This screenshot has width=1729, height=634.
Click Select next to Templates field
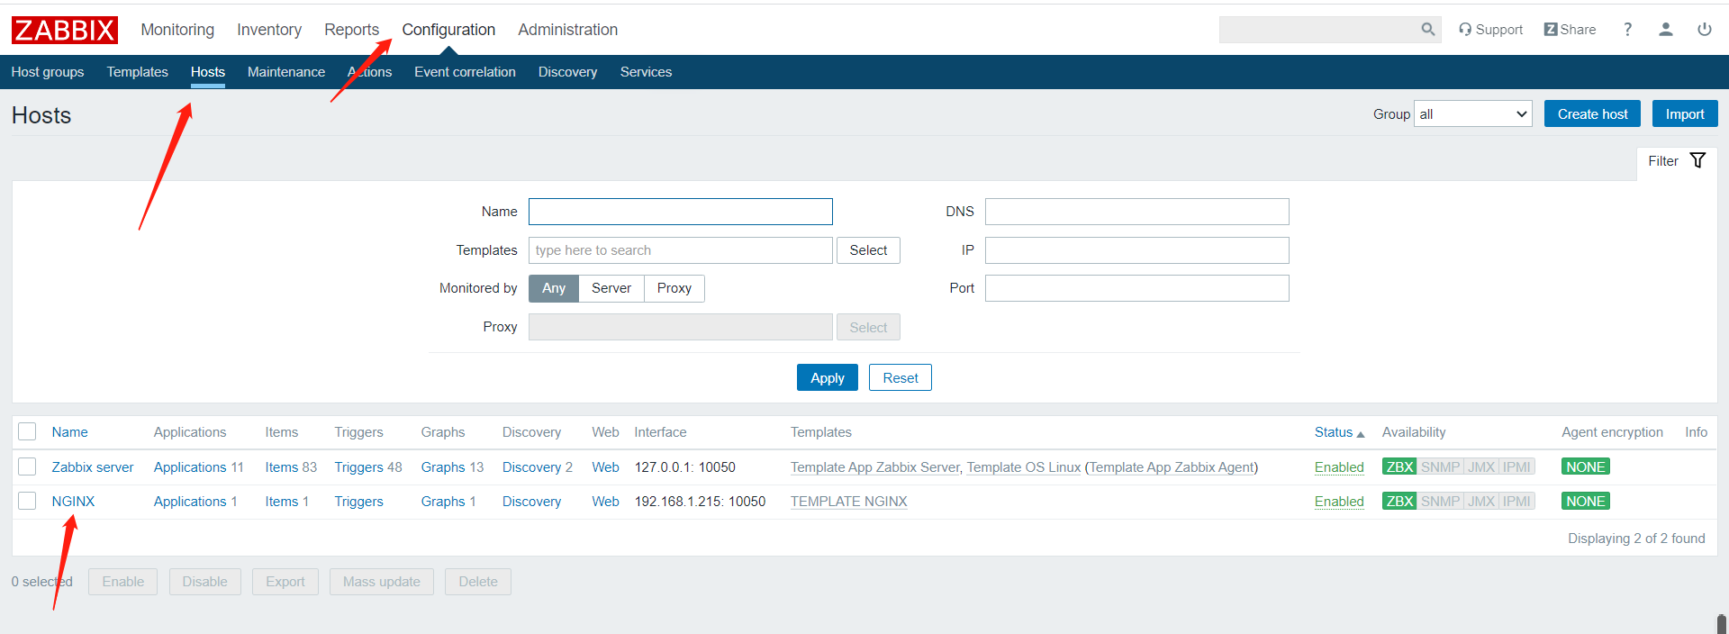point(868,250)
